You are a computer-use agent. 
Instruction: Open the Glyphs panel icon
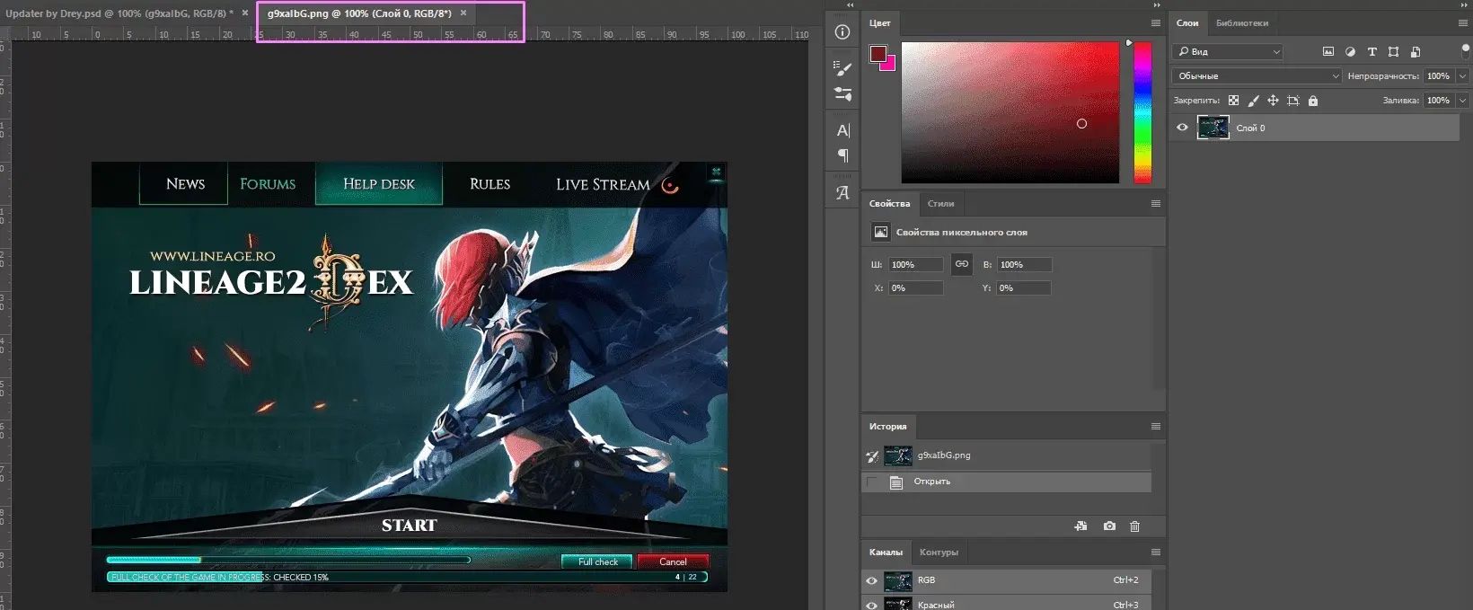tap(842, 192)
